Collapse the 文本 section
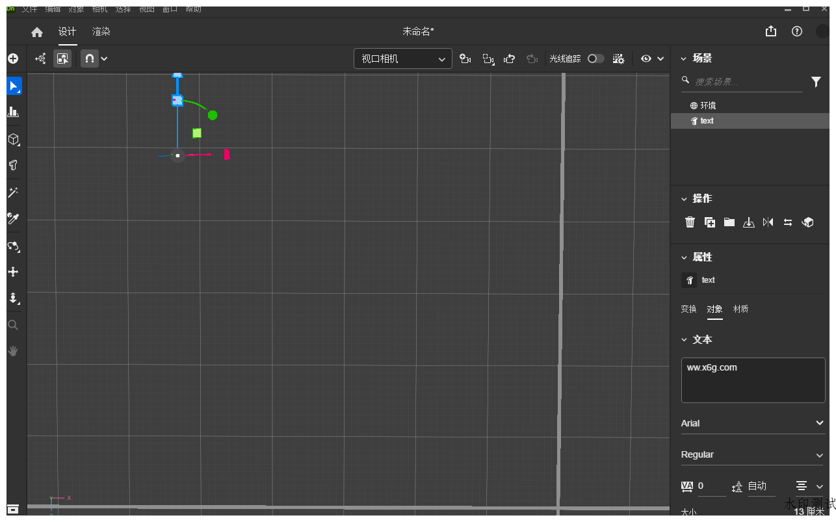 tap(683, 340)
